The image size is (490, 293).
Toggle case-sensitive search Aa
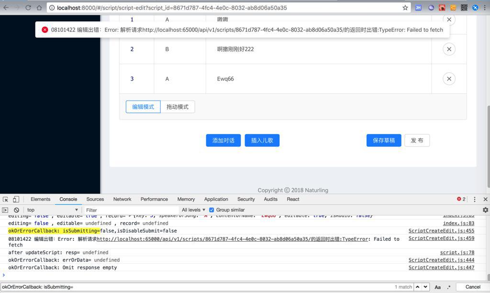point(437,287)
